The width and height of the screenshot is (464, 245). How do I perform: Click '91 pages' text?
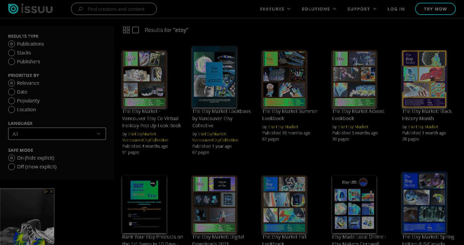click(131, 152)
